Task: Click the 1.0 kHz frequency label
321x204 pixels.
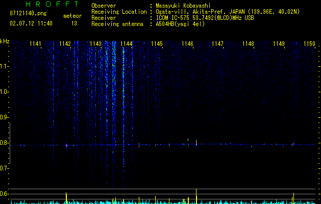Action: [4, 92]
